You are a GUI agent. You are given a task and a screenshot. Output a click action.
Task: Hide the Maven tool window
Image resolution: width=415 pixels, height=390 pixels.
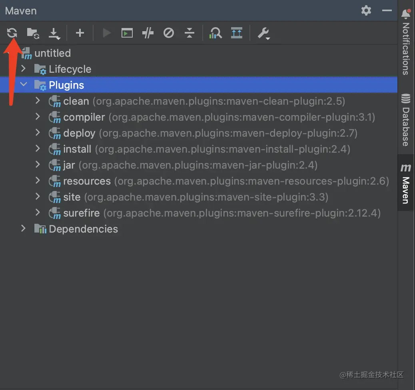point(387,10)
